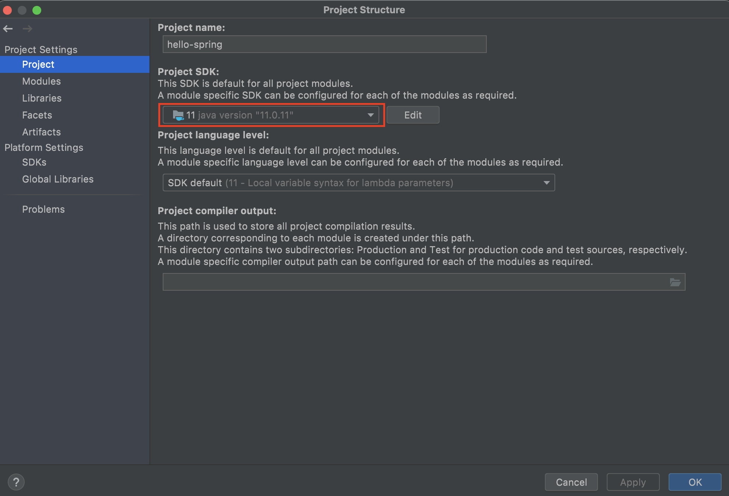This screenshot has width=729, height=496.
Task: Click the forward navigation arrow
Action: click(x=28, y=29)
